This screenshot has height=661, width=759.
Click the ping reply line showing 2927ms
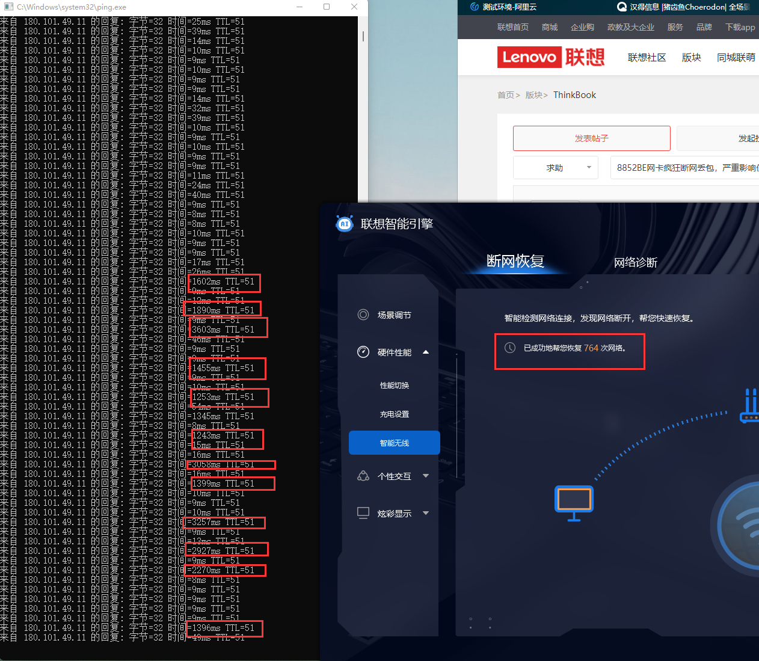tap(128, 551)
